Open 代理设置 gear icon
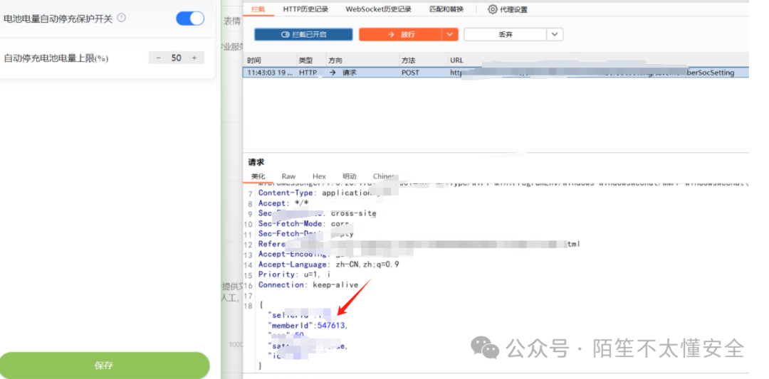The width and height of the screenshot is (769, 379). click(x=493, y=9)
